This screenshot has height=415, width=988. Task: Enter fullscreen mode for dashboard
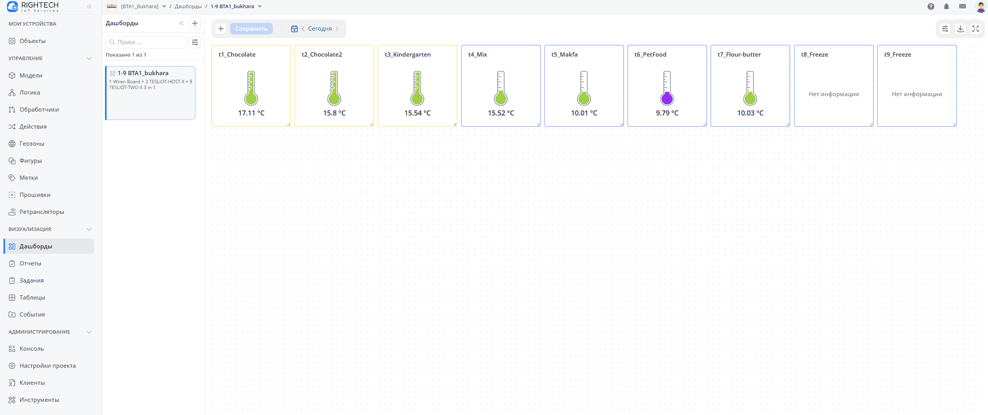(976, 29)
